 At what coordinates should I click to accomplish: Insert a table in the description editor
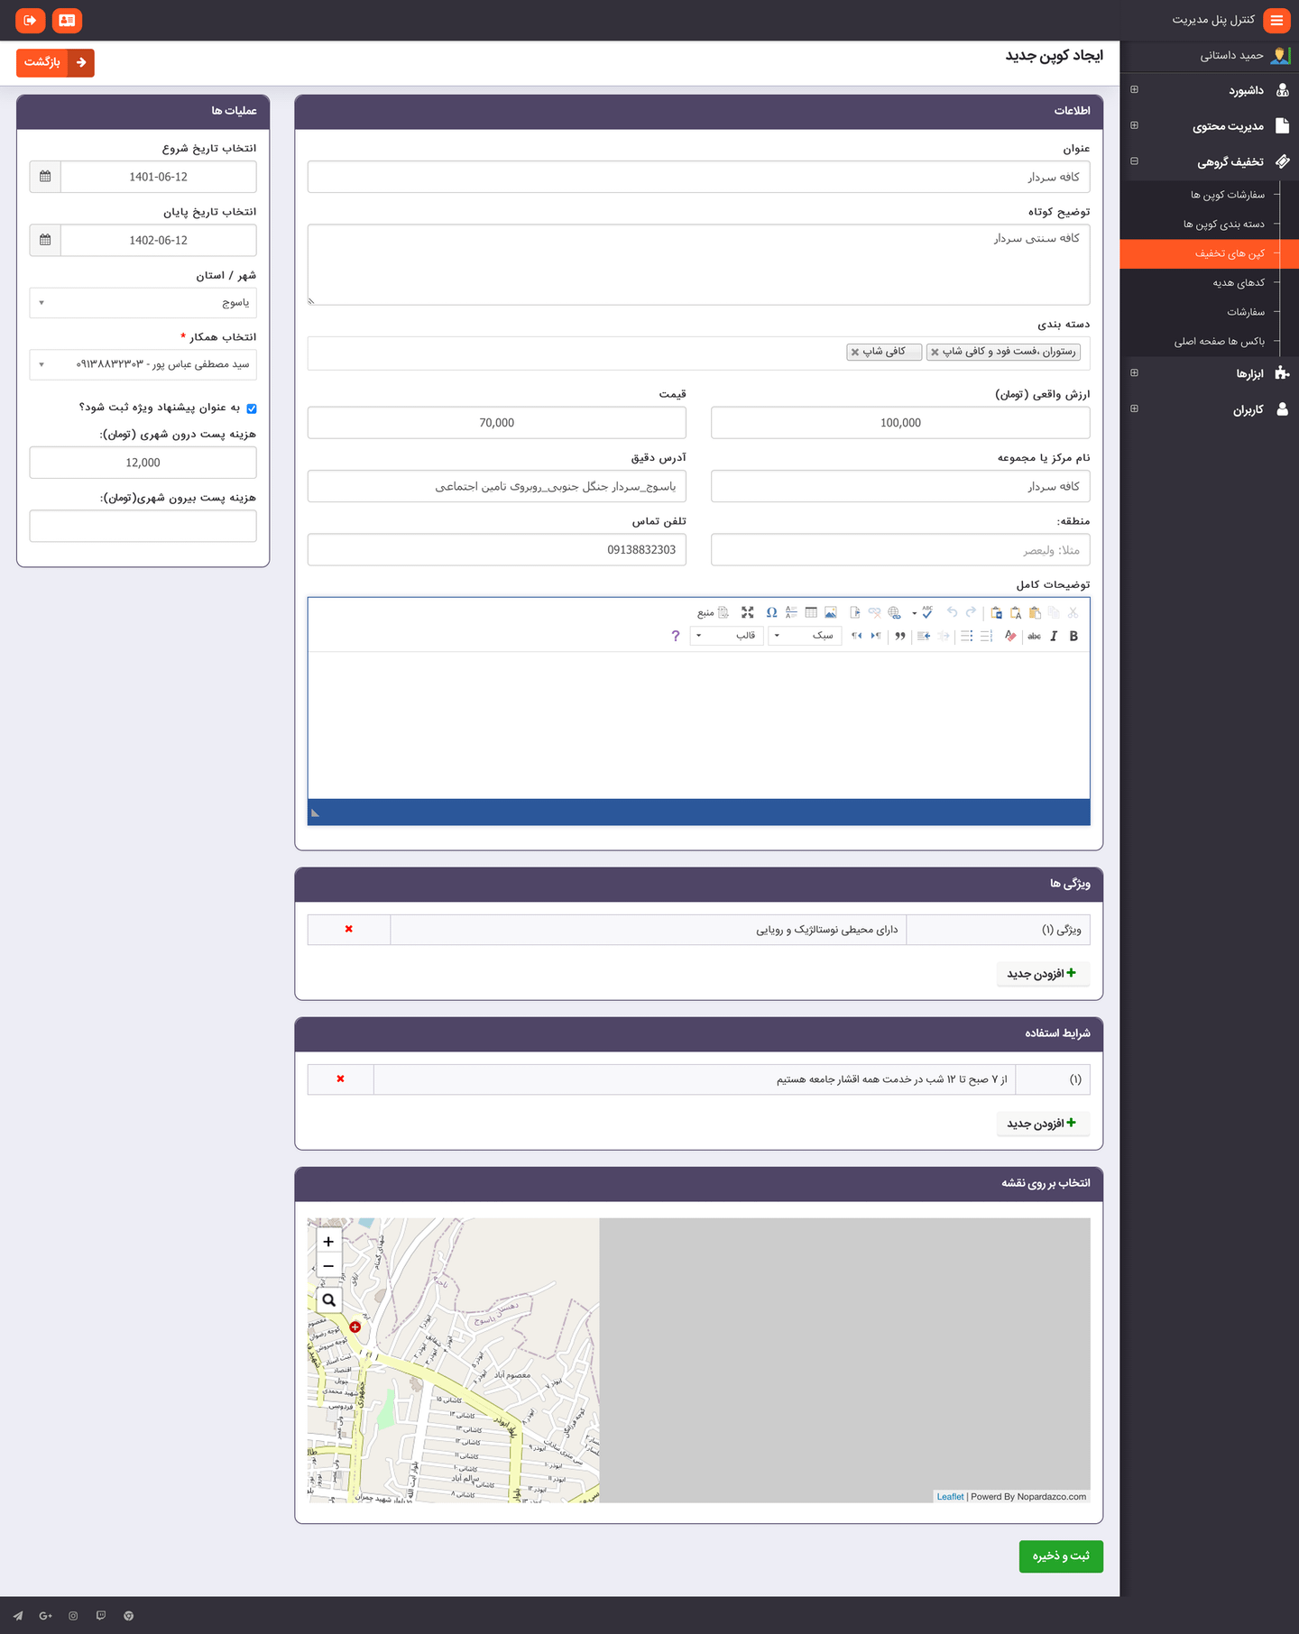[x=811, y=612]
